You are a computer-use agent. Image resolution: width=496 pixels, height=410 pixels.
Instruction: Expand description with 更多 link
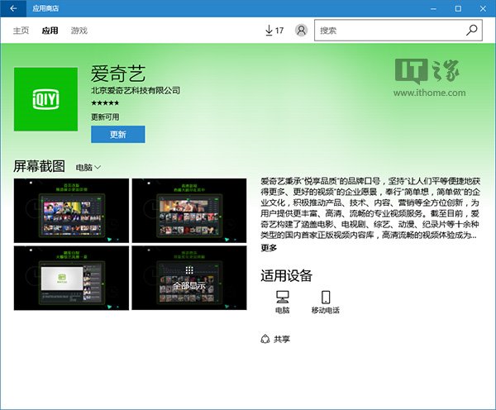[269, 248]
